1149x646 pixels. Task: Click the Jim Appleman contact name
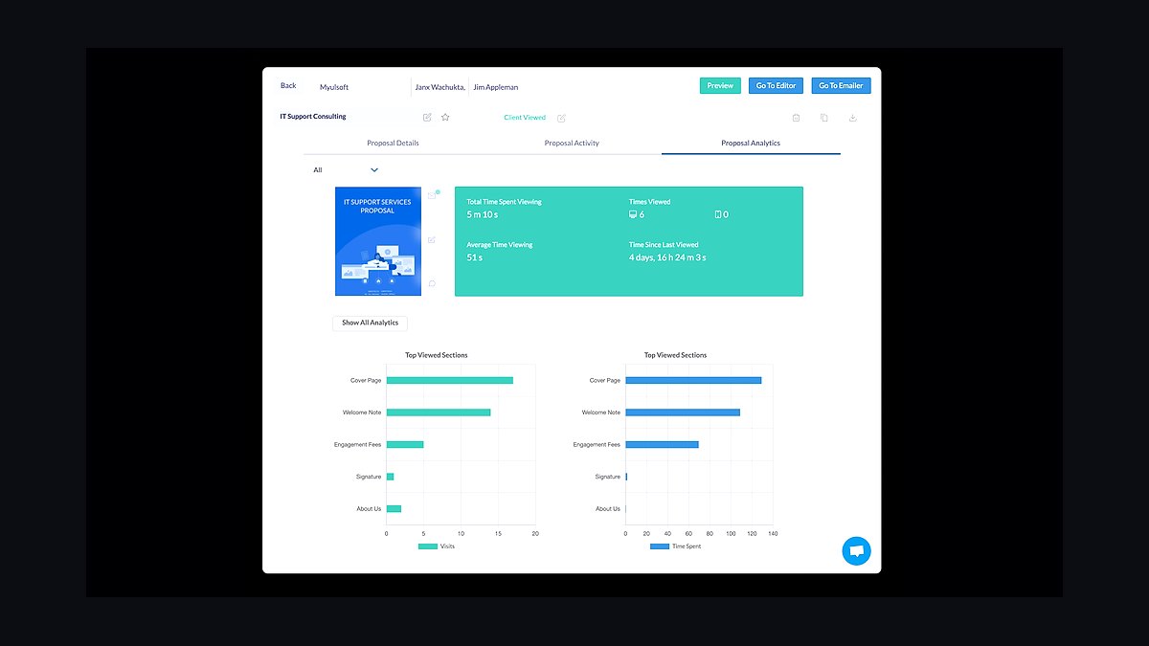(496, 87)
